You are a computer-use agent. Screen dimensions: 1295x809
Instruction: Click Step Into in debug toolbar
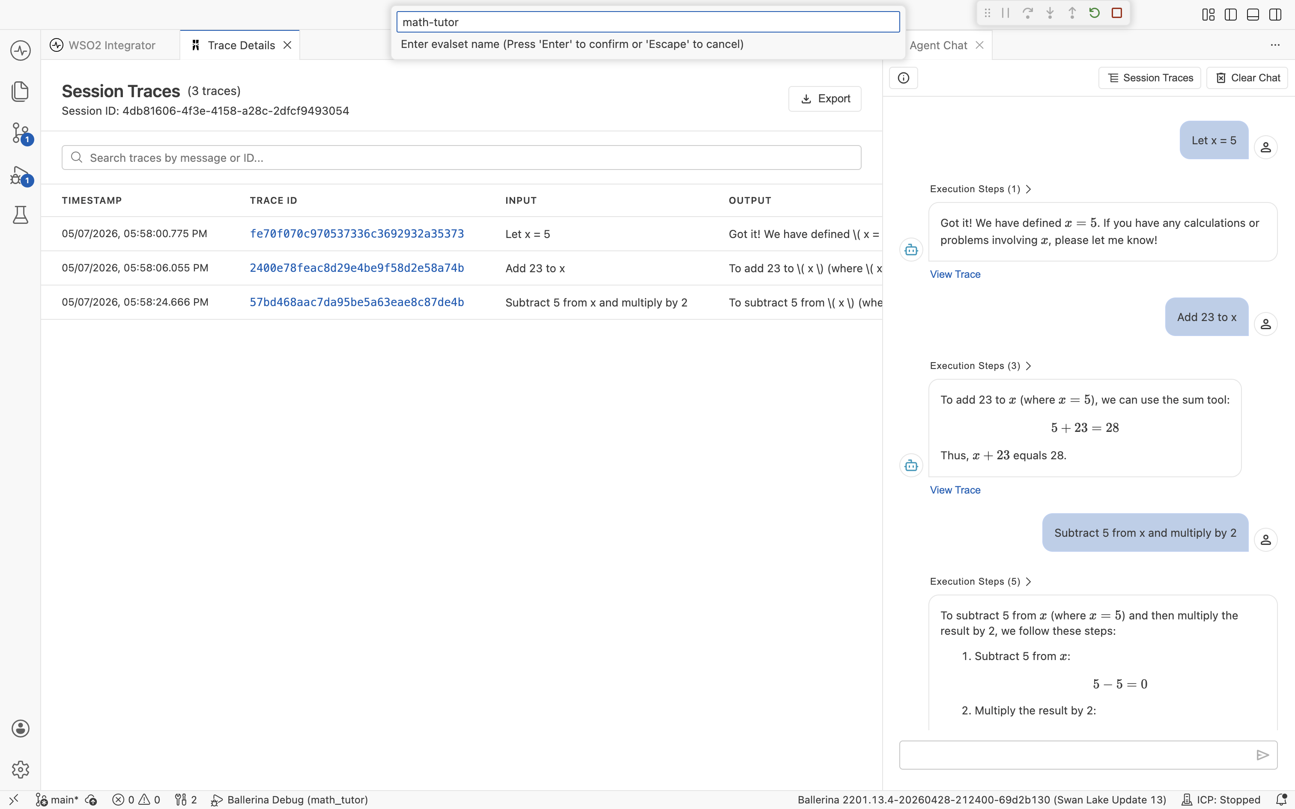[x=1050, y=13]
